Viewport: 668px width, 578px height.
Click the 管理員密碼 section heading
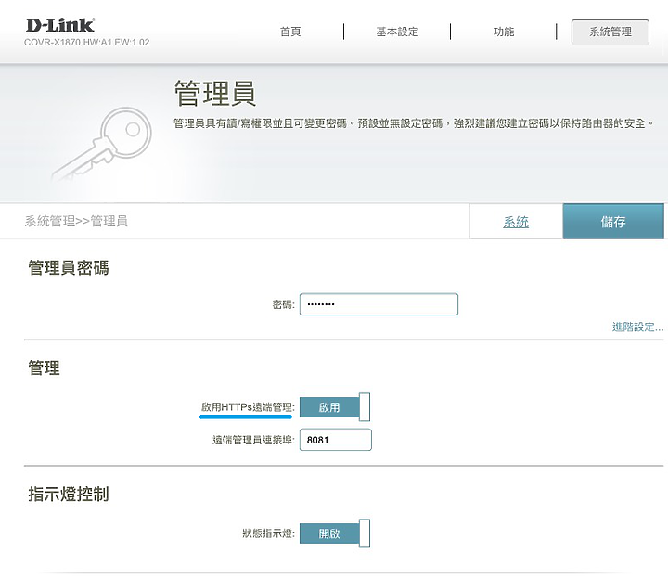[x=69, y=268]
